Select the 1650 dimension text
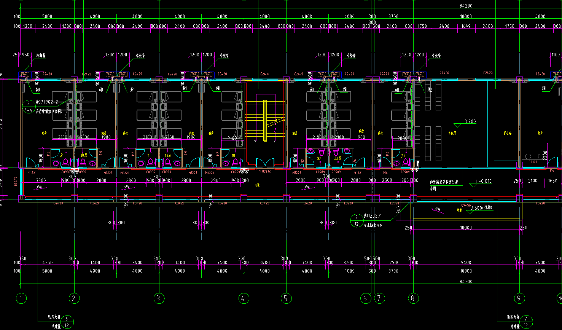Image resolution: width=562 pixels, height=330 pixels. pos(552,181)
